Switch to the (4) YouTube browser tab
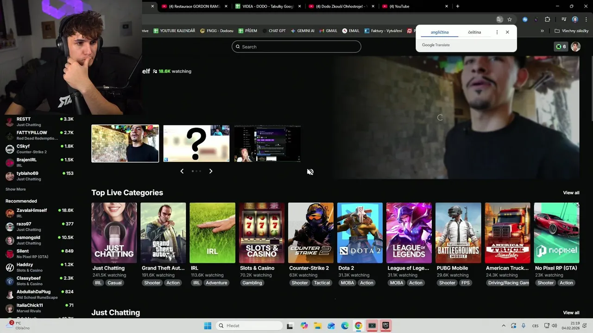Image resolution: width=593 pixels, height=333 pixels. pos(415,6)
